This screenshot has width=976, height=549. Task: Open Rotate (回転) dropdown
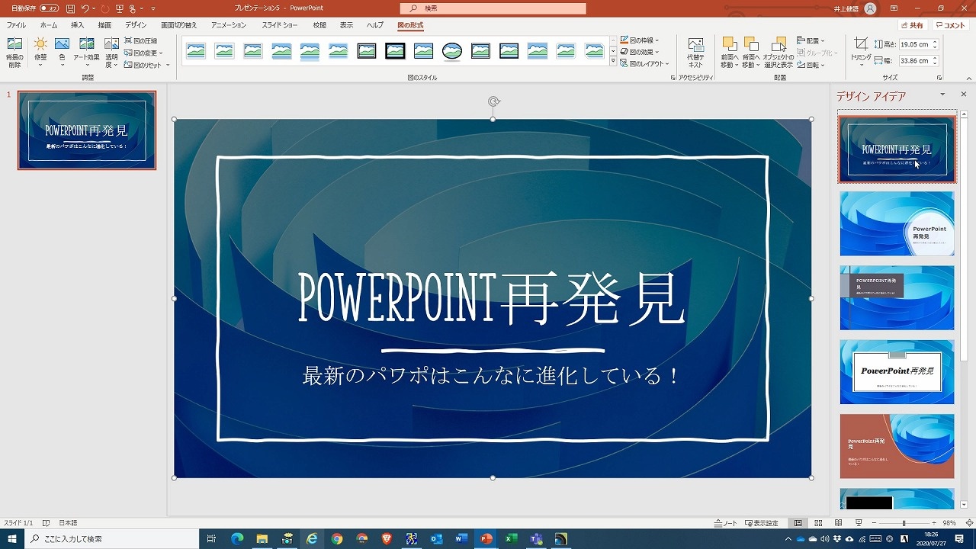pos(811,65)
